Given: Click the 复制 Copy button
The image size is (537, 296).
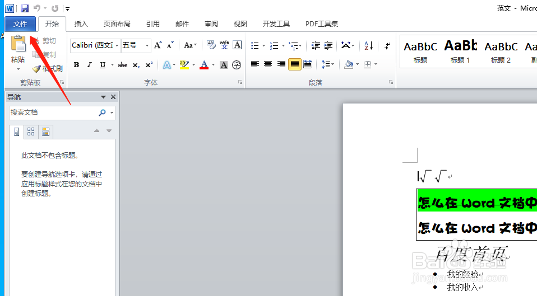Looking at the screenshot, I should (44, 55).
